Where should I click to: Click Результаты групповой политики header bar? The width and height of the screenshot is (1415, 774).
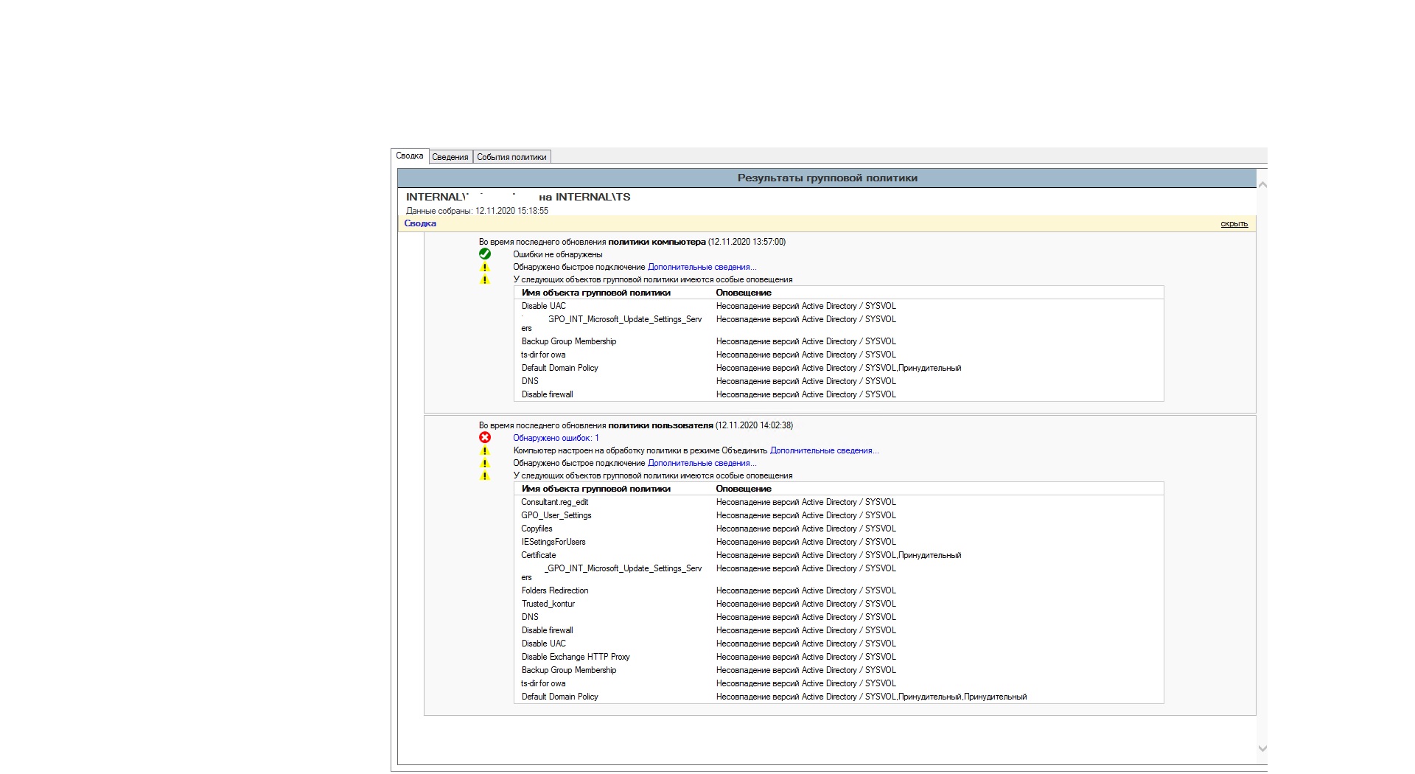tap(827, 178)
